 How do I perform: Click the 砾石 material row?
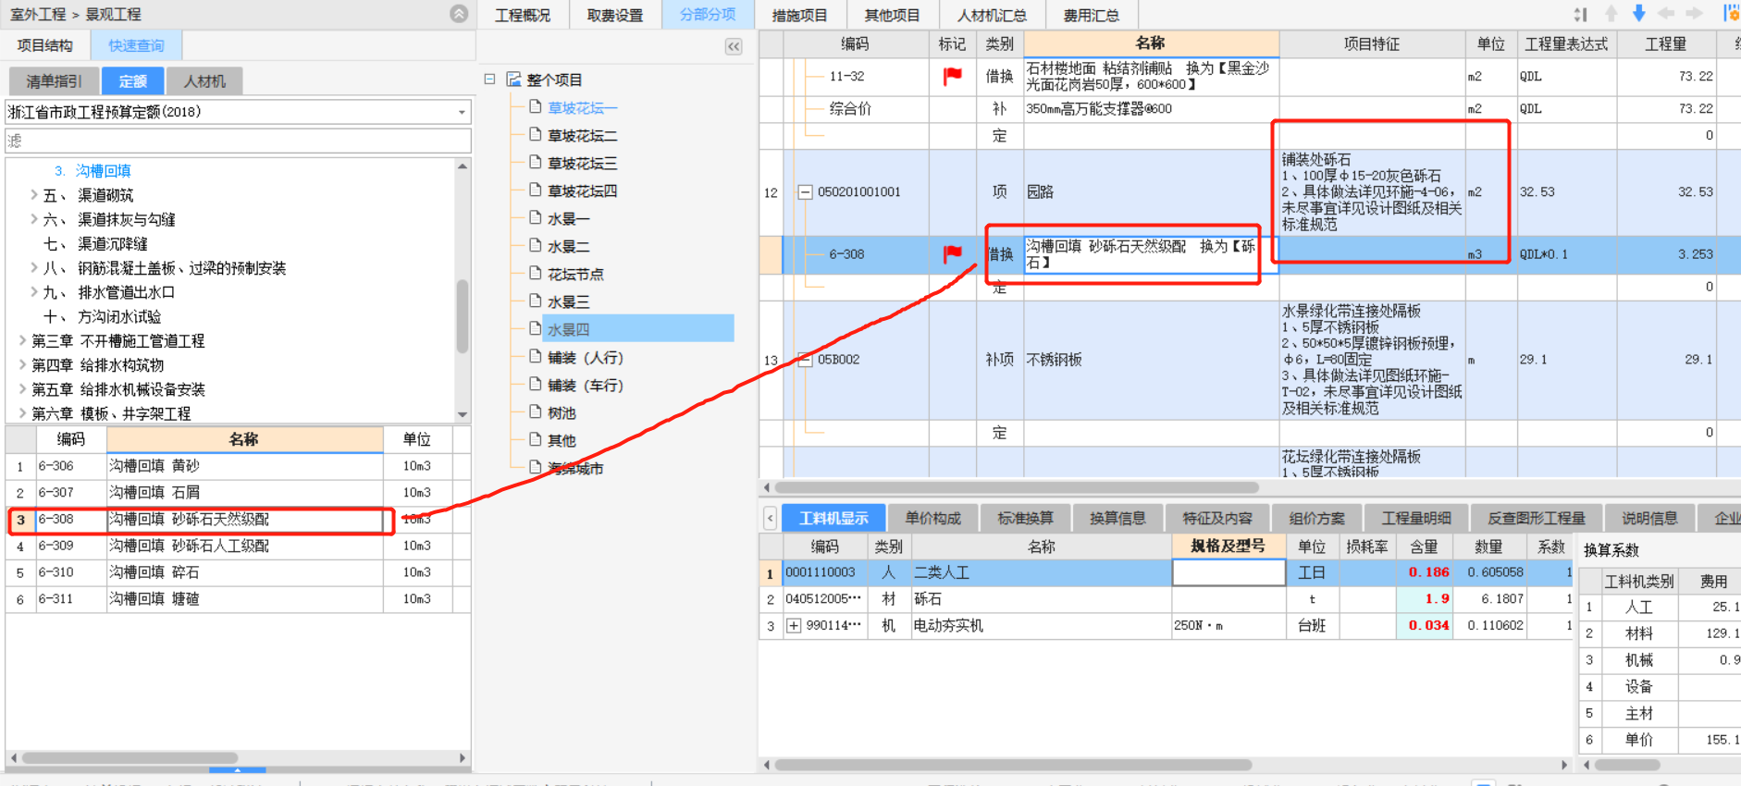tap(1166, 599)
